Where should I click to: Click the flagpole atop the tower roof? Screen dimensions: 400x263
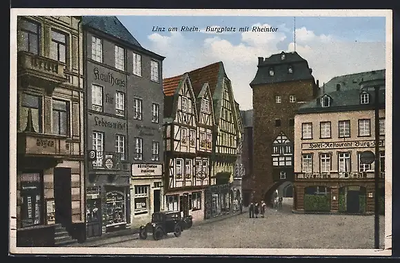[x=294, y=35]
